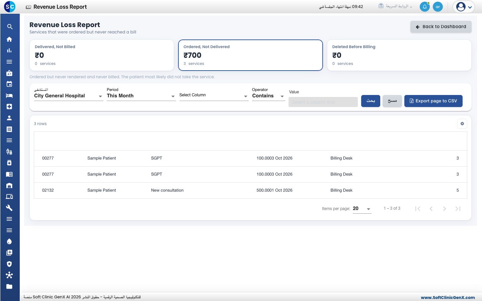Select the 'Delivered, Not Billed' card

102,55
